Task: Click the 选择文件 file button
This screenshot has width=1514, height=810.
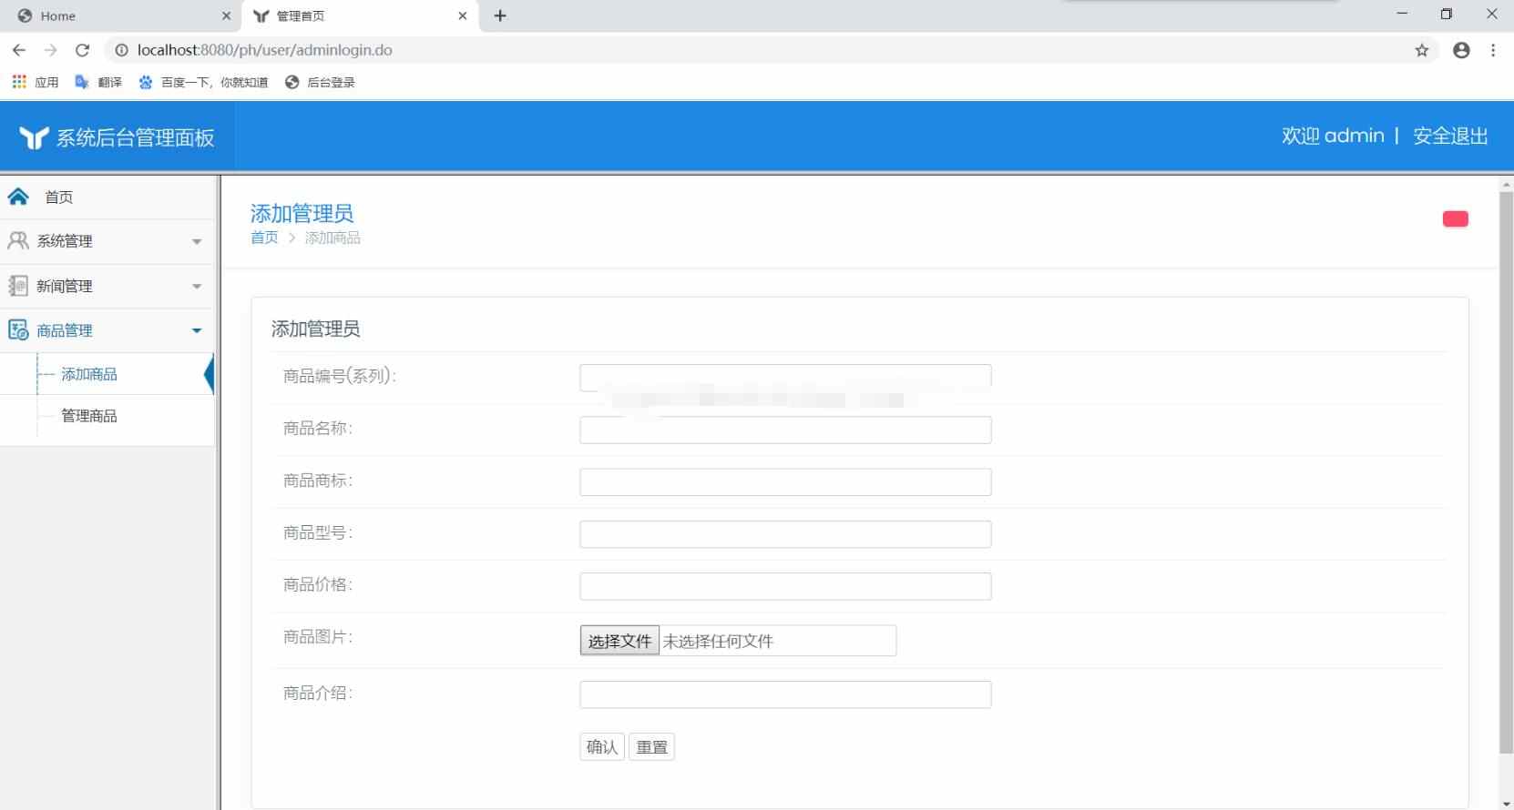Action: (619, 641)
